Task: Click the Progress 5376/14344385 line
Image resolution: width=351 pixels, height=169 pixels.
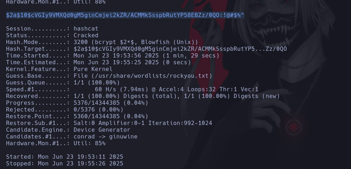Action: tap(77, 103)
